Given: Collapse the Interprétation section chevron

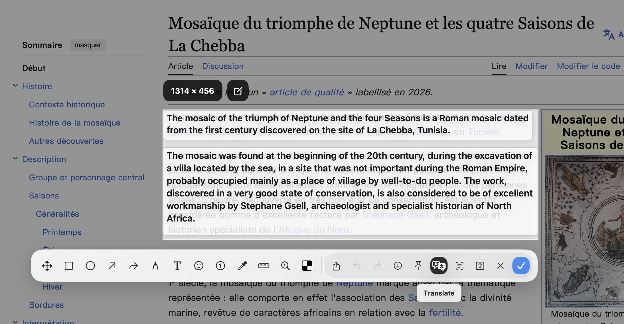Looking at the screenshot, I should point(15,322).
